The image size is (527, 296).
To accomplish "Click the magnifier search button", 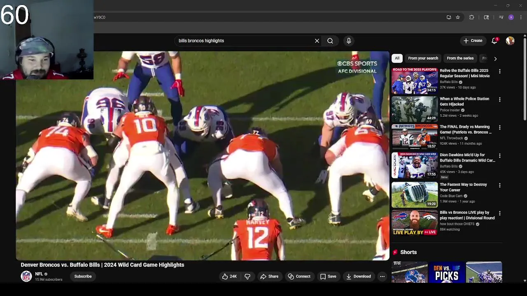I will (330, 41).
